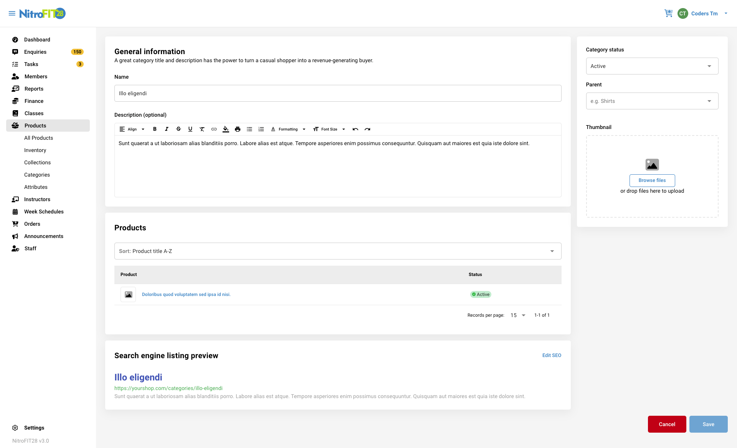Screen dimensions: 737x448
Task: Open the text fill color picker
Action: (x=226, y=129)
